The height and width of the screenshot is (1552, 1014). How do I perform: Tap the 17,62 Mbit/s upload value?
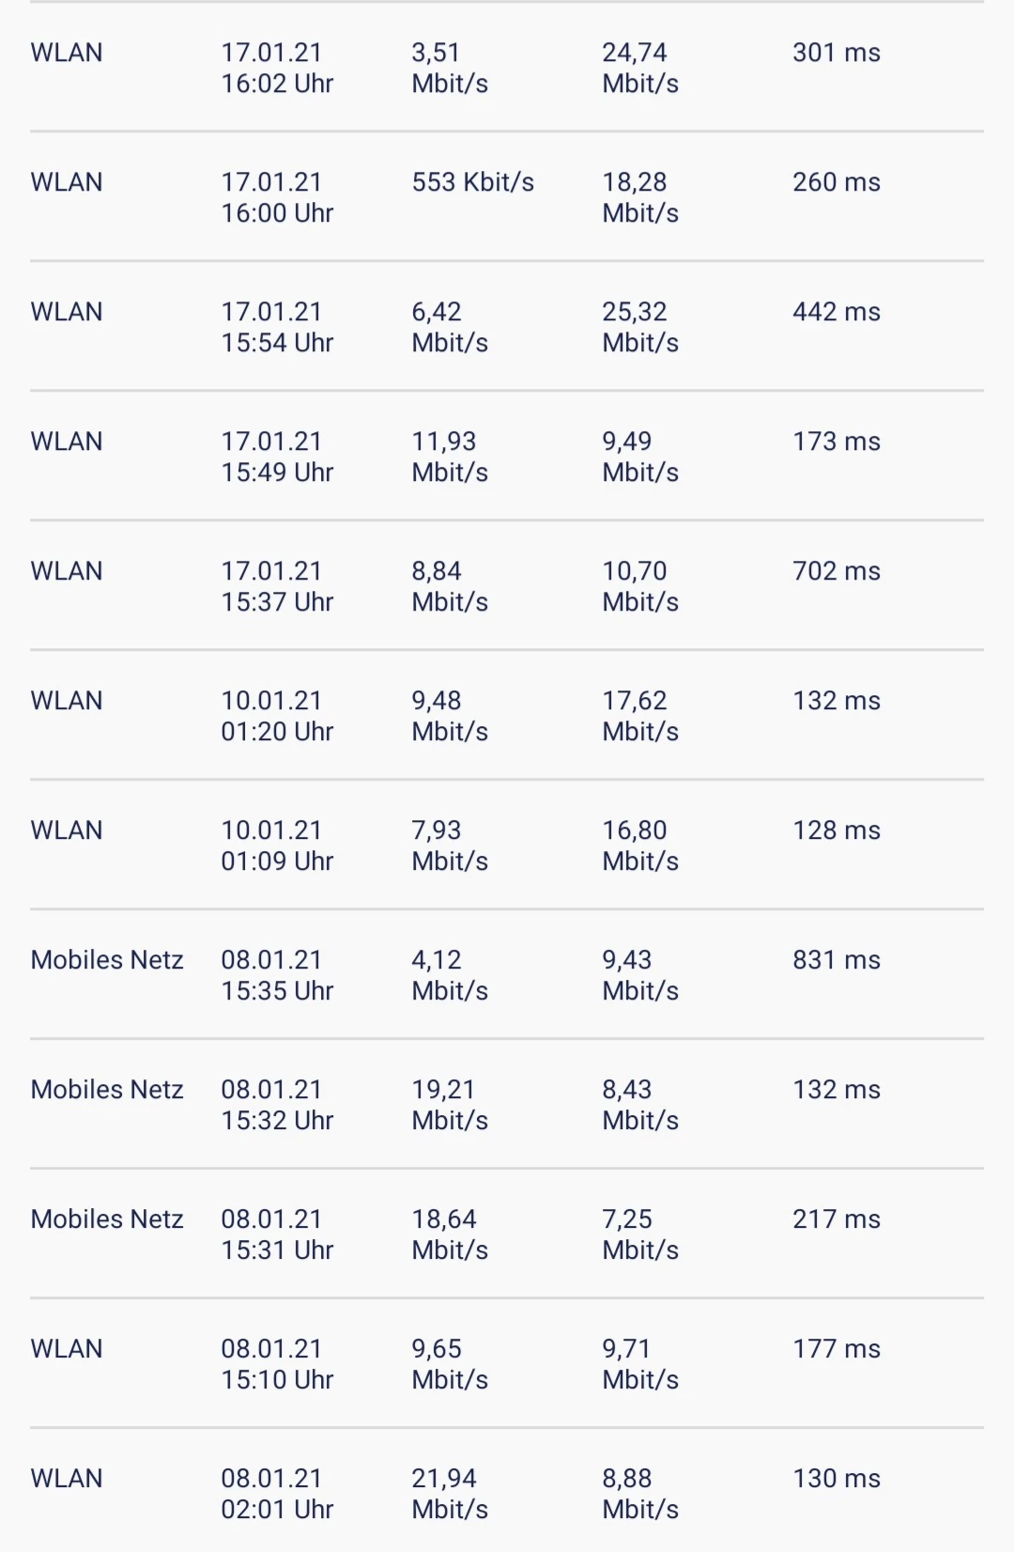tap(639, 716)
